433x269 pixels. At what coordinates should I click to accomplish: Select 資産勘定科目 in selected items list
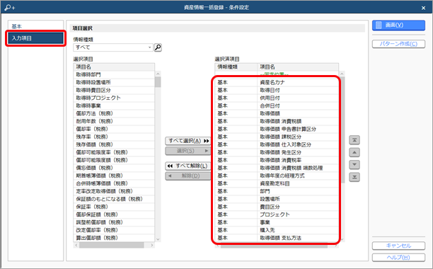pyautogui.click(x=277, y=183)
